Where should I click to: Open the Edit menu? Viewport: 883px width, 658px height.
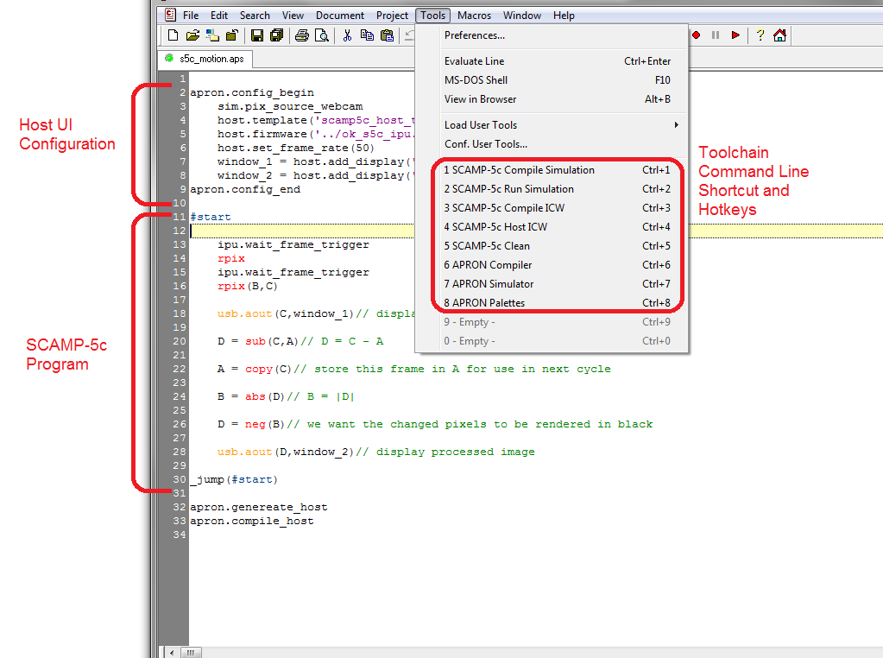click(x=219, y=16)
